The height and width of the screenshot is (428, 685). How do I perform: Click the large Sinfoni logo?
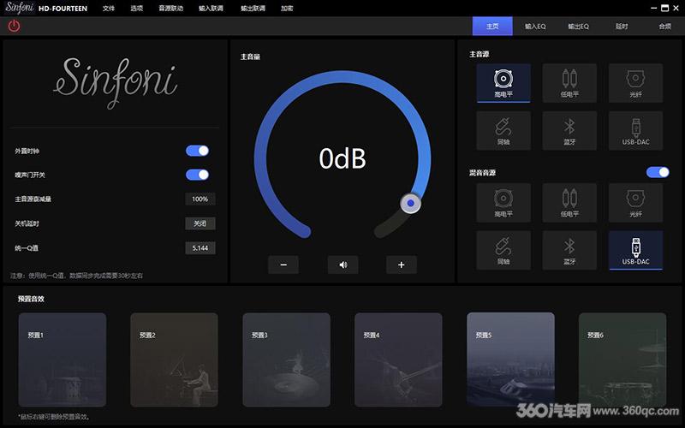[x=116, y=82]
